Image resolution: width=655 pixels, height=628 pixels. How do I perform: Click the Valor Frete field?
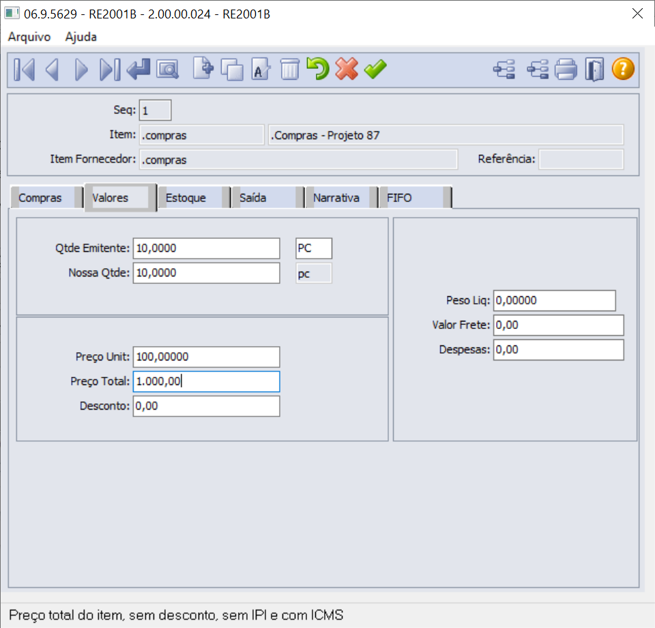click(x=559, y=325)
